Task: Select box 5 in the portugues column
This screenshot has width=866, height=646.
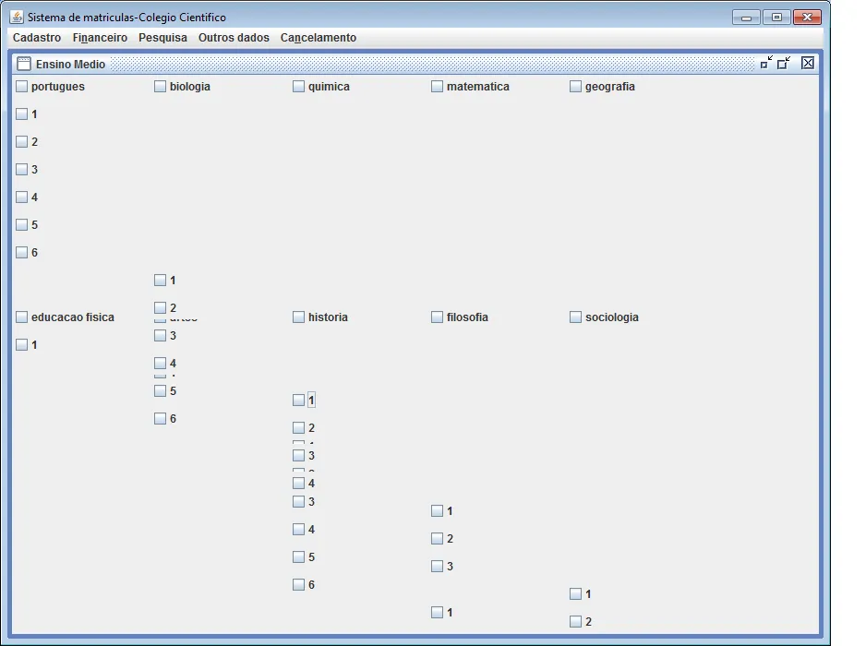Action: tap(21, 225)
